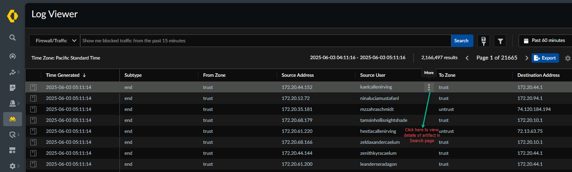Viewport: 572px width, 172px height.
Task: Open the table settings gear
Action: [x=567, y=58]
